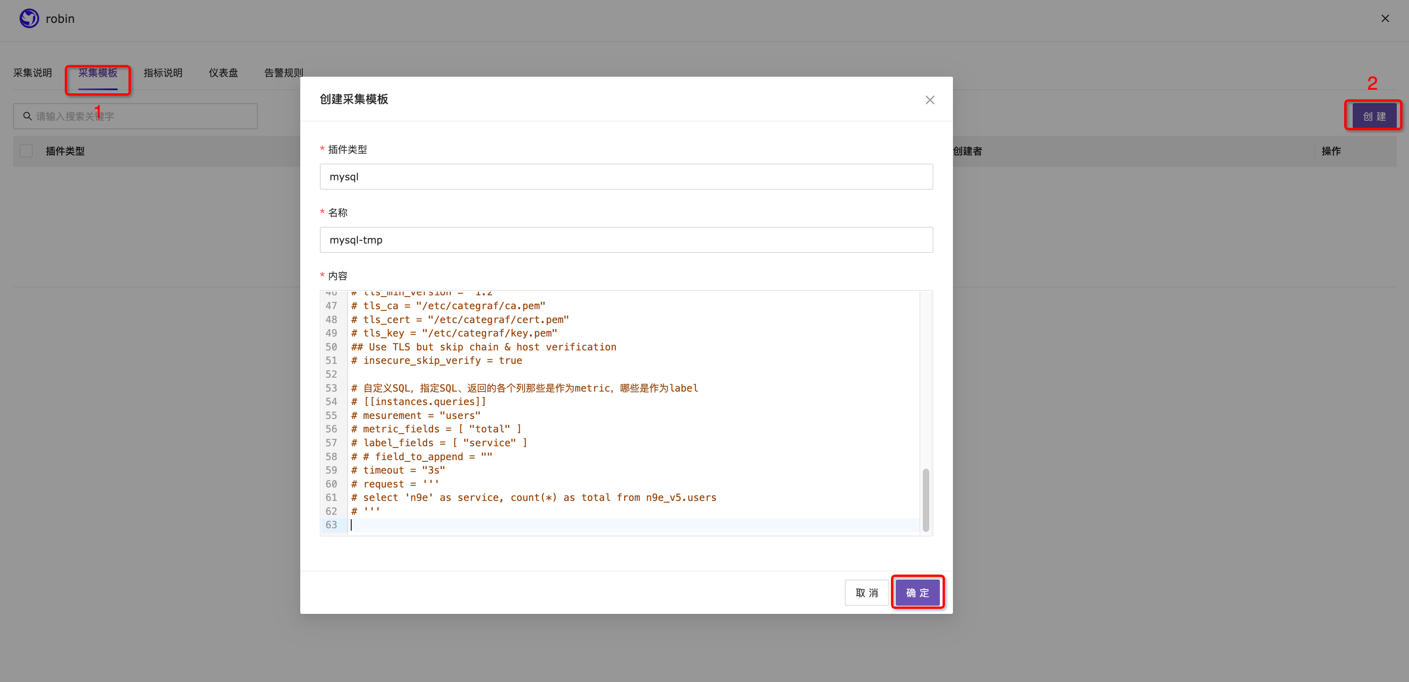The height and width of the screenshot is (682, 1409).
Task: Select the 采集模板 tab
Action: (x=97, y=73)
